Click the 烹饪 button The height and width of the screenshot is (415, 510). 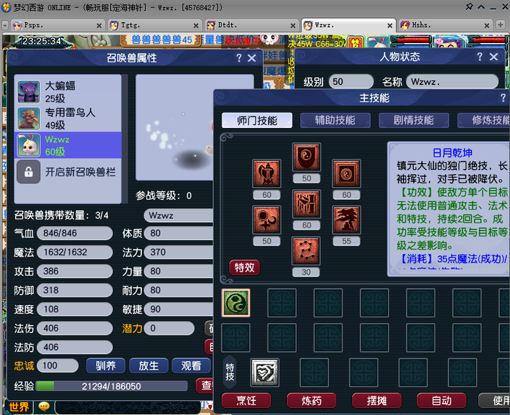pos(246,400)
